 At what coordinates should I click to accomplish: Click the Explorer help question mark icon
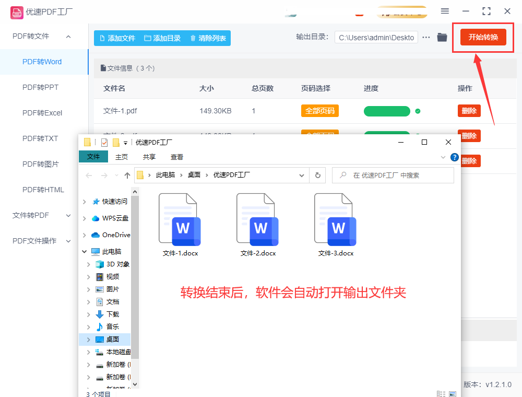(455, 157)
